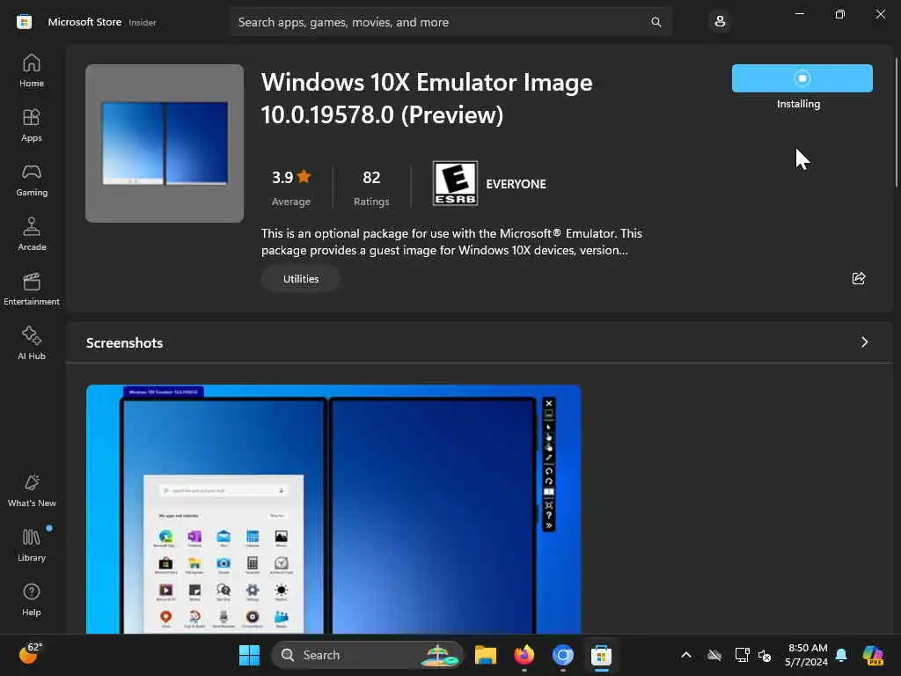This screenshot has height=676, width=901.
Task: Show hidden system tray icons
Action: tap(686, 655)
